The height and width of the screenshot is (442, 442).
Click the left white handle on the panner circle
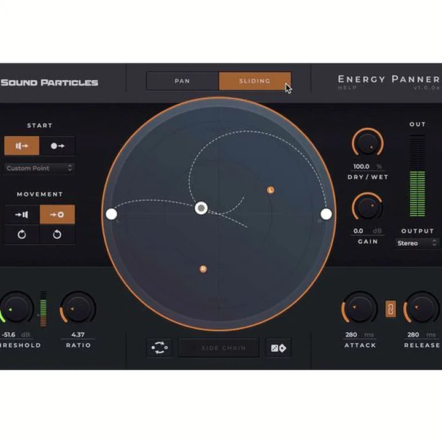(x=111, y=214)
